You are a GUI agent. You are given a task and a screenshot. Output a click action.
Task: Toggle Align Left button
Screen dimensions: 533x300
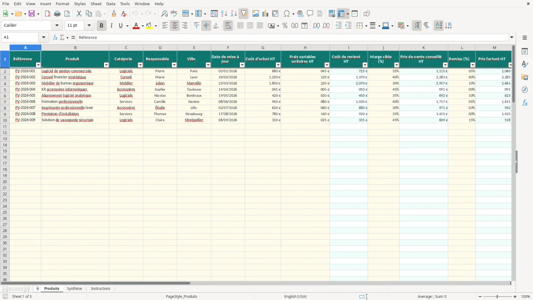coord(165,26)
